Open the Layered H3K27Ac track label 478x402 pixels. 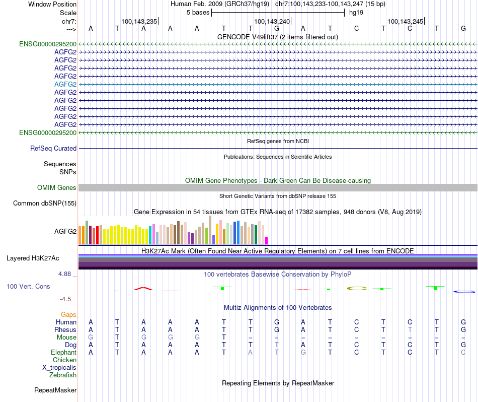33,258
